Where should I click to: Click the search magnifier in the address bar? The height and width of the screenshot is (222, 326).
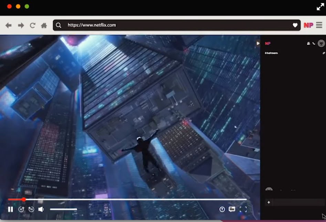tap(59, 25)
